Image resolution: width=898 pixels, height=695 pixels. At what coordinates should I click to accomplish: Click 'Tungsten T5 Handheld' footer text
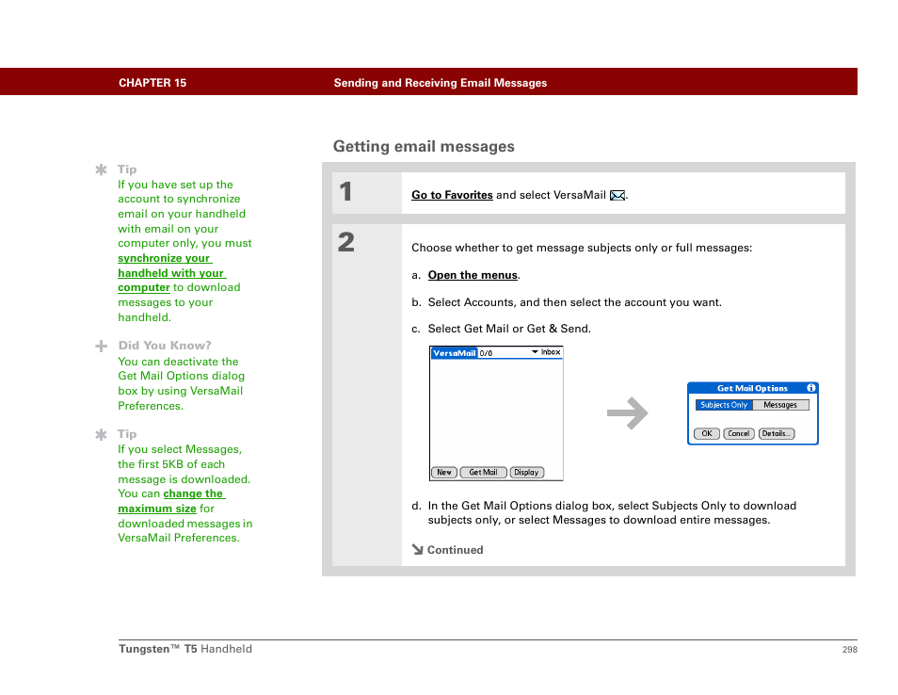point(185,649)
